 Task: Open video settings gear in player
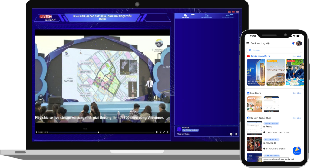click(157, 132)
